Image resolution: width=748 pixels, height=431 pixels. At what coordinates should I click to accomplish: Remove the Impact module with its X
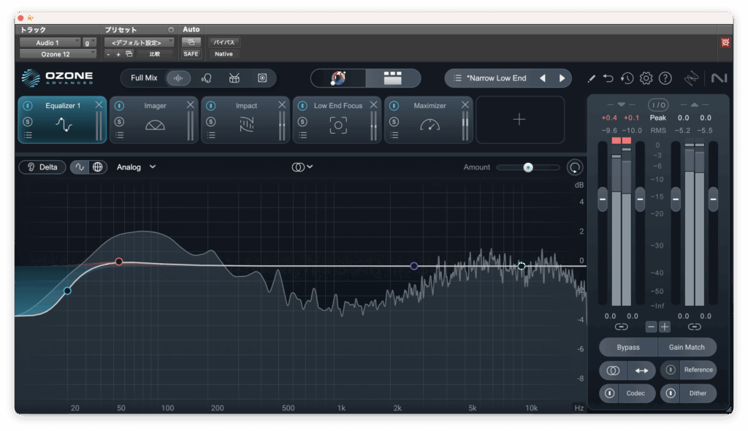click(282, 105)
